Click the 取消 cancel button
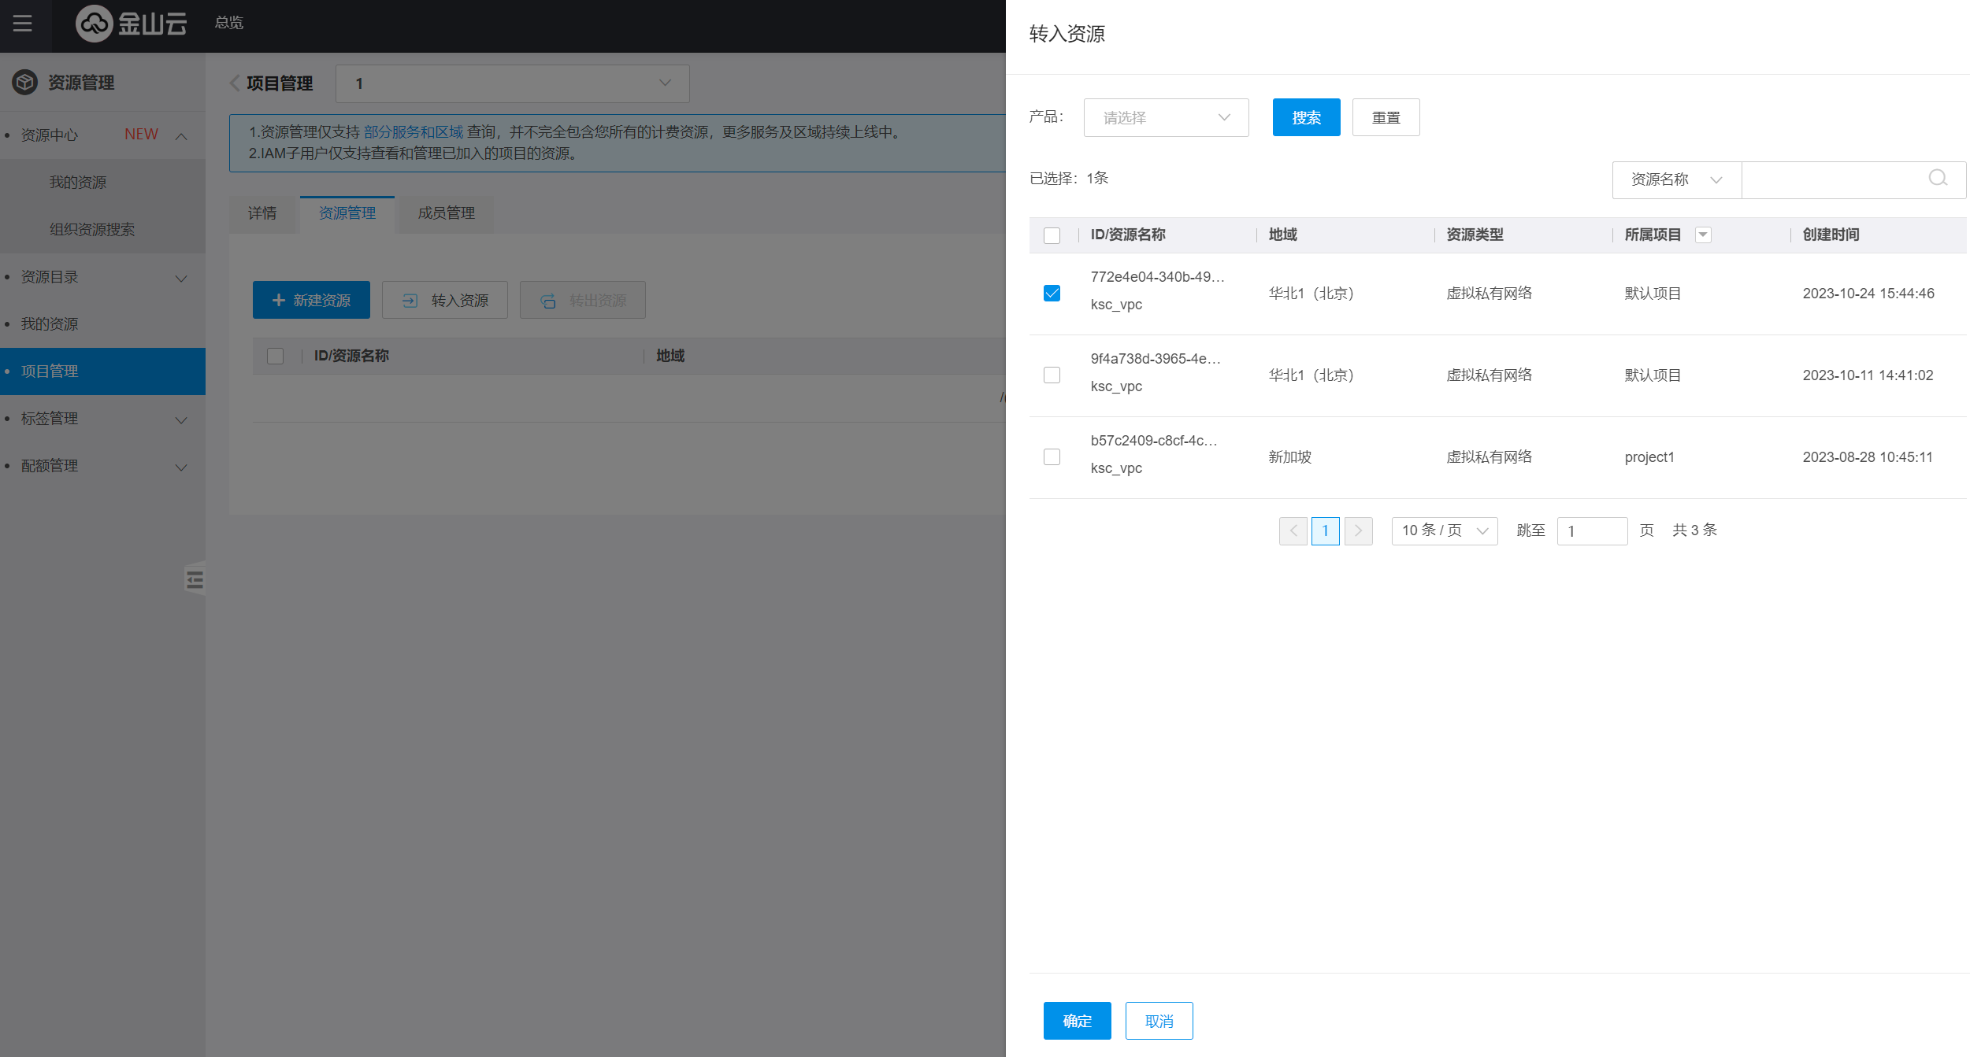Screen dimensions: 1970x1057 (x=1159, y=1021)
